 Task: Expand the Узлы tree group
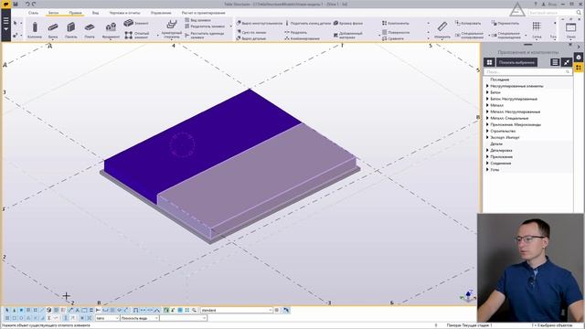[487, 169]
